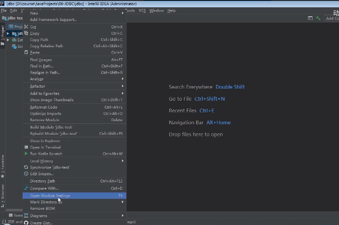Expand the jdbc module tree node

click(8, 34)
